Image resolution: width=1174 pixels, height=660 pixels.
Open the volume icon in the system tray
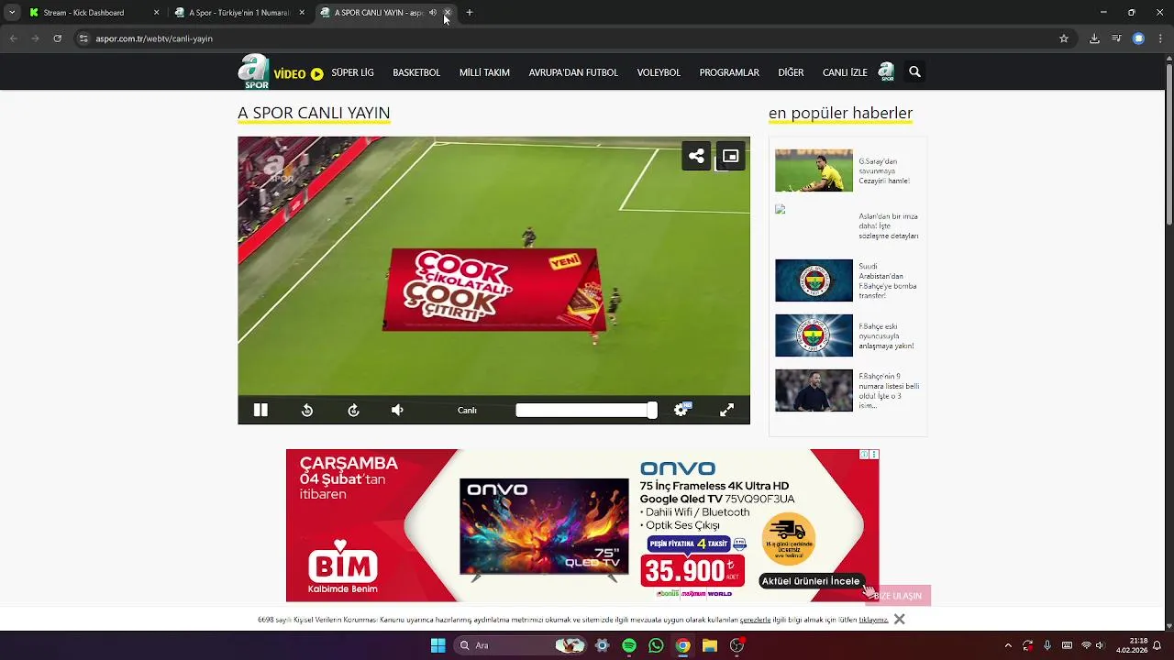1100,645
